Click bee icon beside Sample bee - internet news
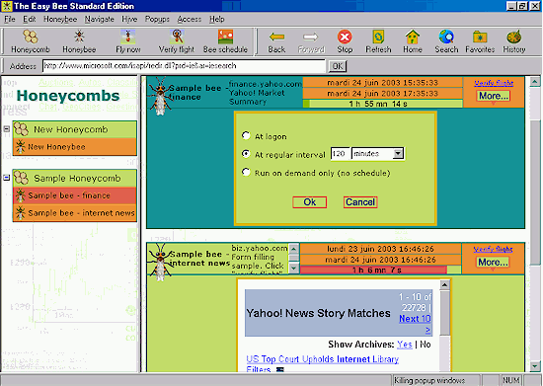Image resolution: width=543 pixels, height=386 pixels. [x=20, y=213]
